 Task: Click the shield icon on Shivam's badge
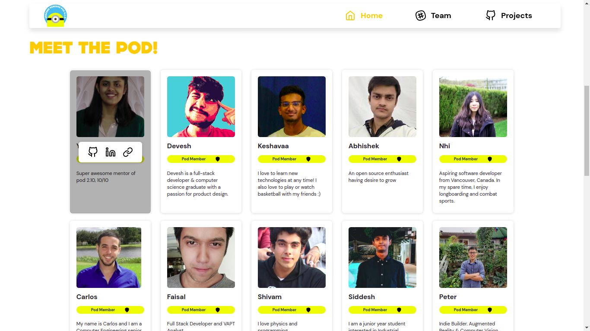pos(308,310)
